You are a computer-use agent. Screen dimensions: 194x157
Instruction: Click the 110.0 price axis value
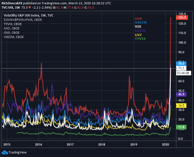(x=182, y=33)
